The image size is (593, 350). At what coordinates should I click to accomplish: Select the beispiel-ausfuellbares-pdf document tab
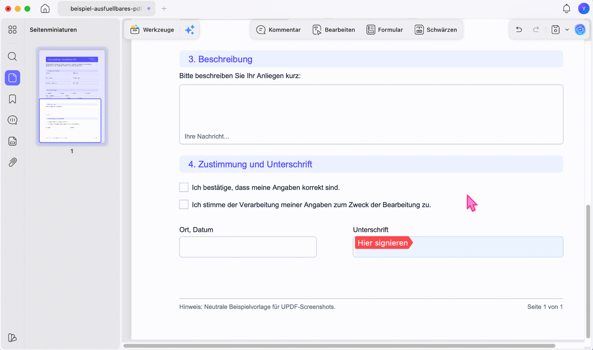(106, 9)
